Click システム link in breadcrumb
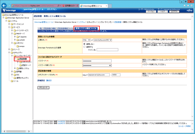195x134 pixels. pyautogui.click(x=81, y=22)
